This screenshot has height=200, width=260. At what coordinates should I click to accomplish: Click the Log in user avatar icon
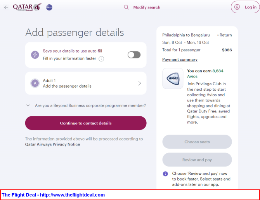click(x=237, y=7)
